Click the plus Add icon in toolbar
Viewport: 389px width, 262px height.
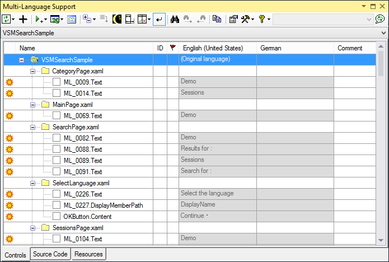pos(23,19)
